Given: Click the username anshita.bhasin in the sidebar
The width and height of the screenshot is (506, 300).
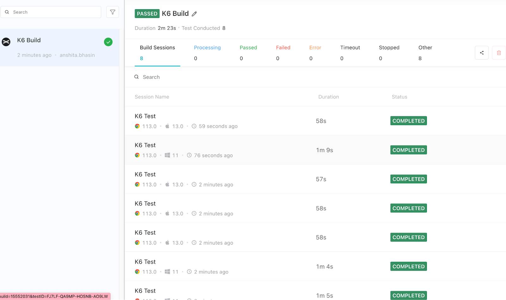Looking at the screenshot, I should [x=77, y=55].
